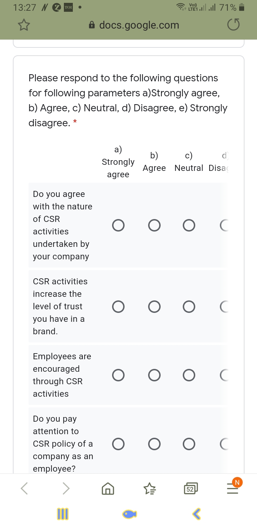Refresh the docs.google.com page
This screenshot has height=528, width=257.
(233, 25)
